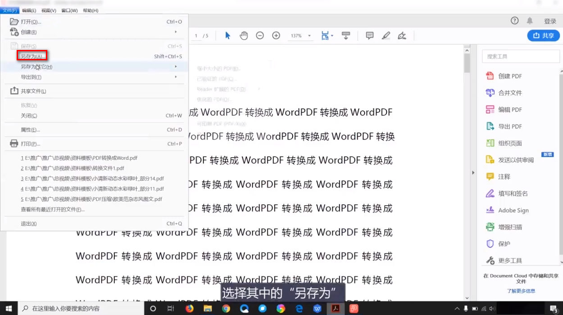Open the 帮助 menu
The image size is (563, 315).
pos(91,10)
